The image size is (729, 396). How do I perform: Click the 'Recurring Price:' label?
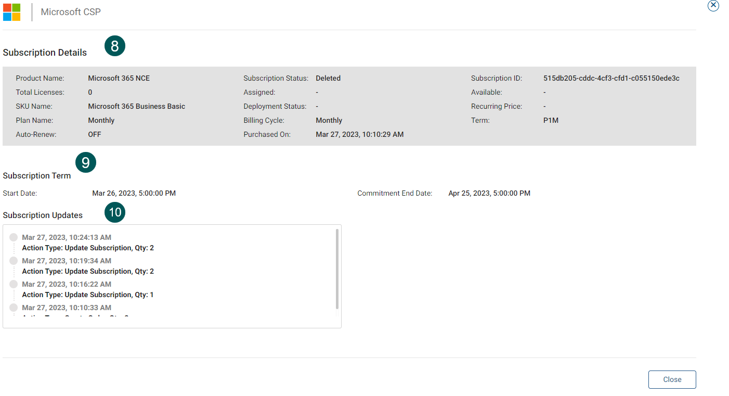[497, 106]
